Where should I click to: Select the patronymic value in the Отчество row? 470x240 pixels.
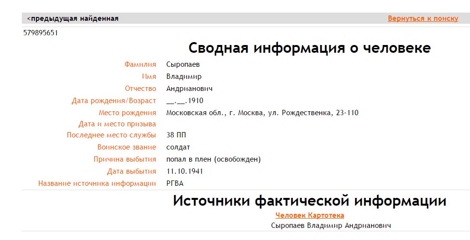189,89
